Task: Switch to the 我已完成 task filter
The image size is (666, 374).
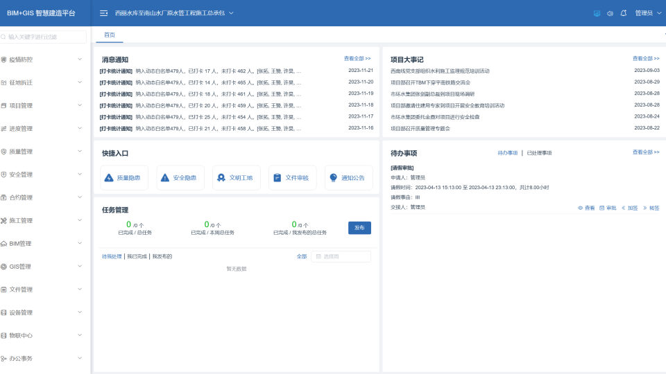Action: pyautogui.click(x=137, y=256)
